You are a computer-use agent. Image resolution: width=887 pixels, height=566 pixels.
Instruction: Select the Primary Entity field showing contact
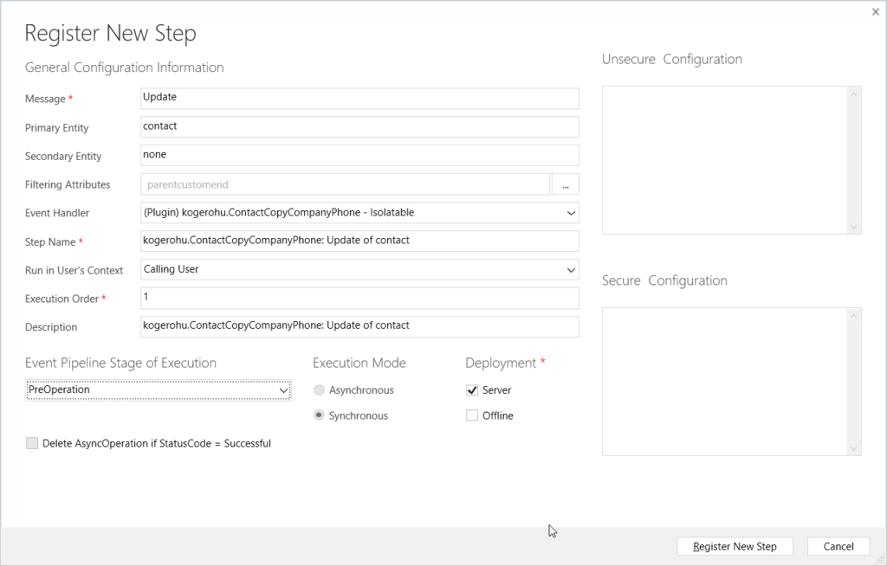346,126
